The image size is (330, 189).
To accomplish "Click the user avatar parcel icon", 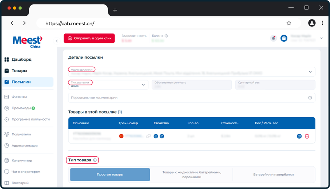I will 284,38.
